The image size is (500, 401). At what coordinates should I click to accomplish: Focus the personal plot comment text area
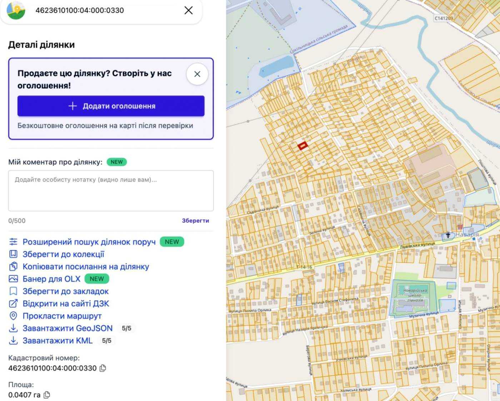pyautogui.click(x=111, y=191)
